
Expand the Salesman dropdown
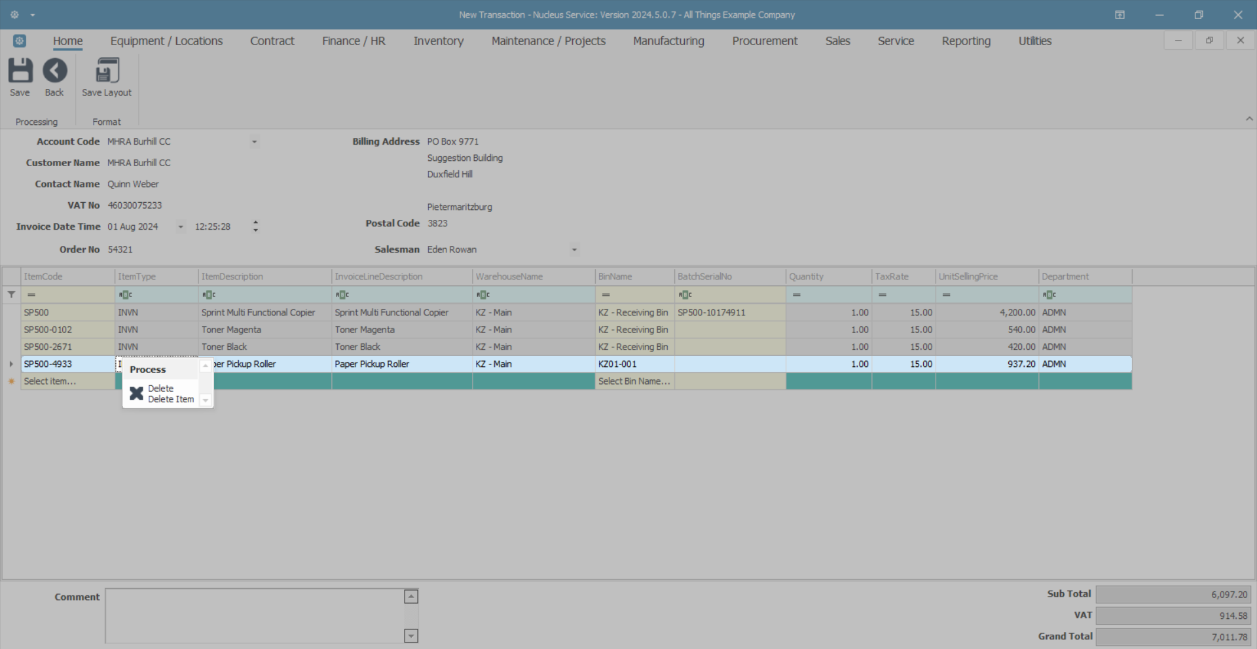[x=574, y=249]
